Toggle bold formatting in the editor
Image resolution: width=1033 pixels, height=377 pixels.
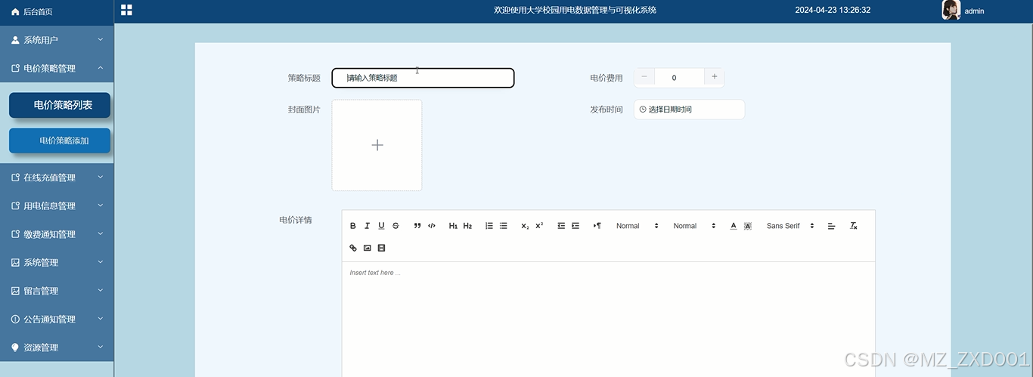pyautogui.click(x=352, y=226)
